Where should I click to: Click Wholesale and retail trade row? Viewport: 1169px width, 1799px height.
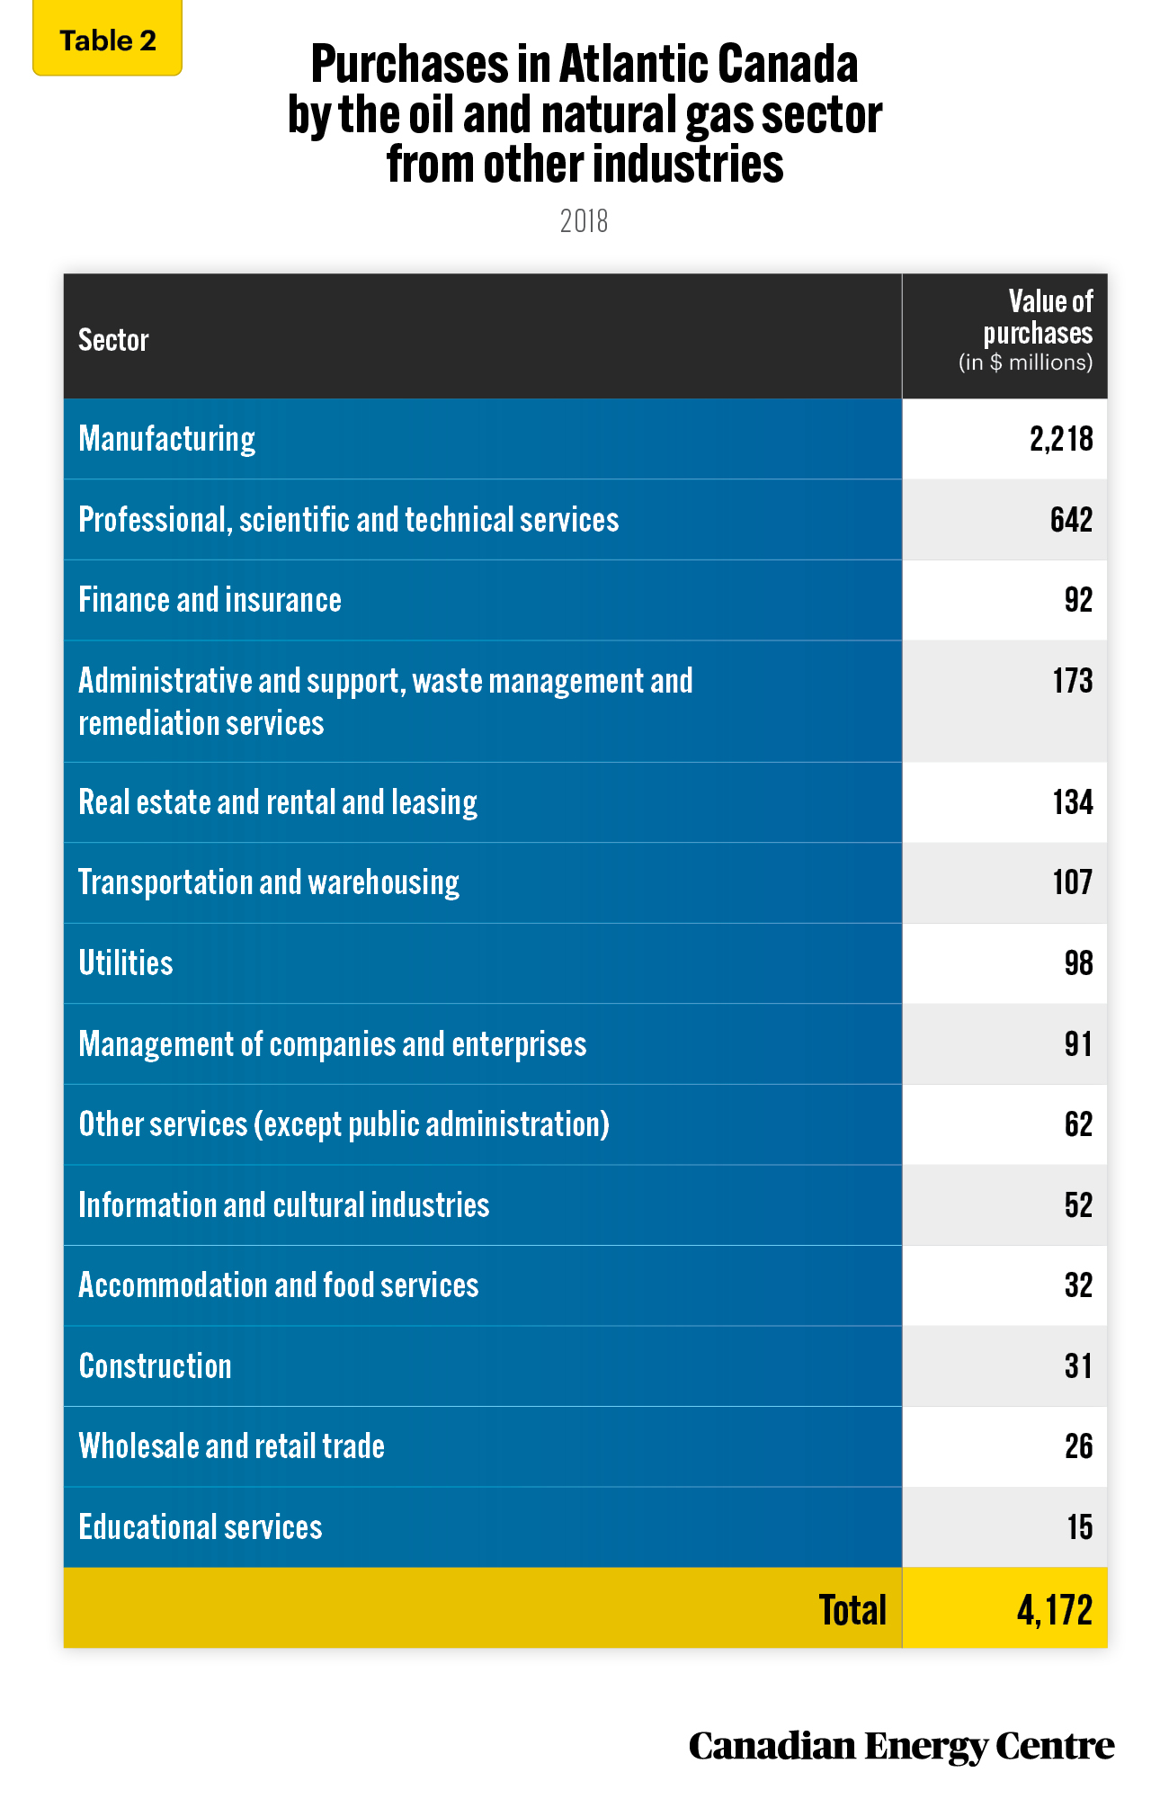585,1446
